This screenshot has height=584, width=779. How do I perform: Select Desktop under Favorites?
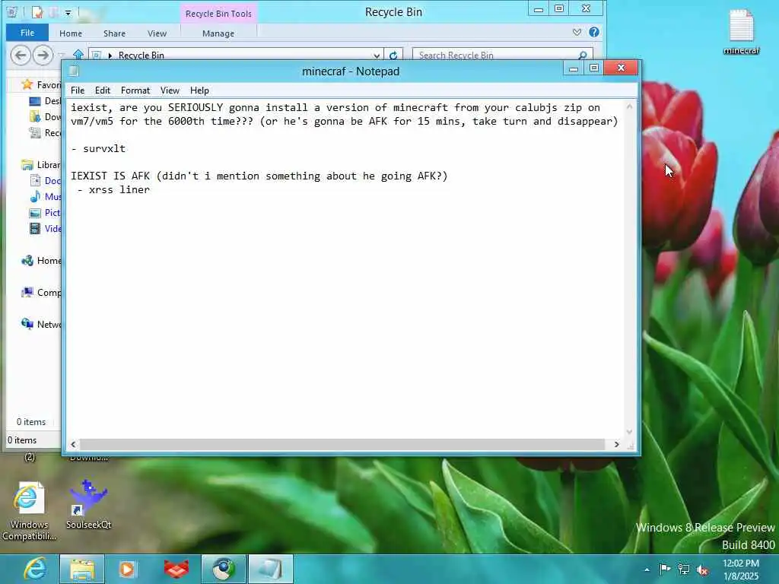(46, 101)
